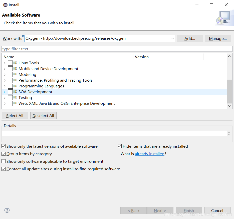The width and height of the screenshot is (234, 219).
Task: Select the Modeling row label
Action: point(27,74)
